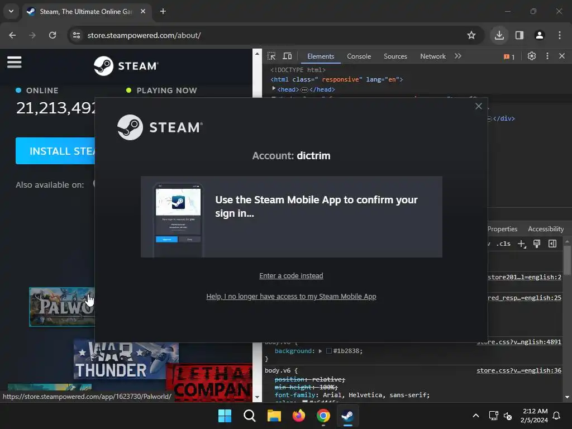
Task: Expand the head element node
Action: pyautogui.click(x=274, y=89)
